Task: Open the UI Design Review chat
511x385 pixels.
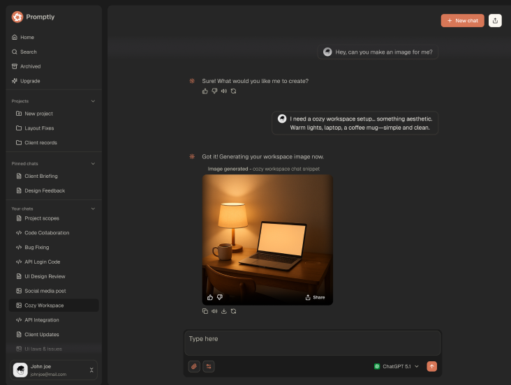Action: coord(45,276)
